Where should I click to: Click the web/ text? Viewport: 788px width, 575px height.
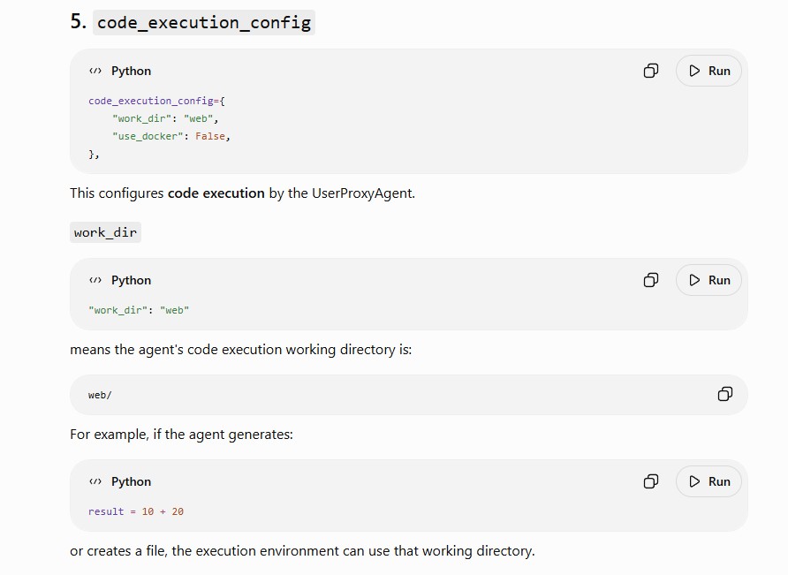pos(100,395)
